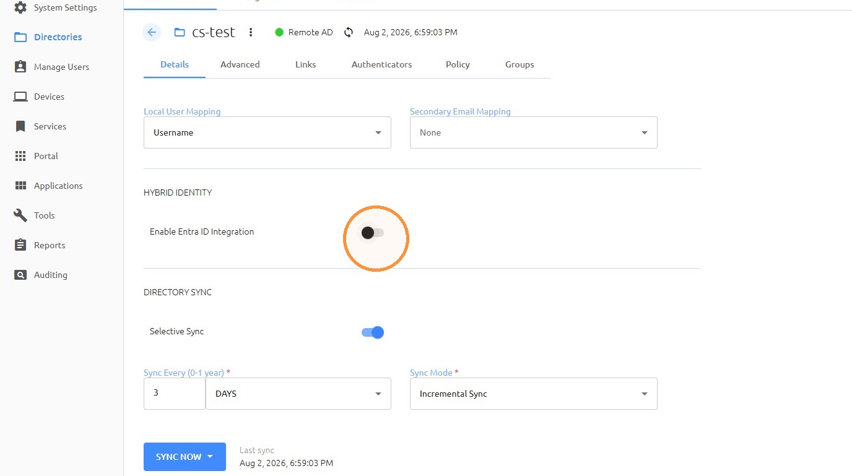Click the Directories folder icon in sidebar
852x476 pixels.
point(20,37)
